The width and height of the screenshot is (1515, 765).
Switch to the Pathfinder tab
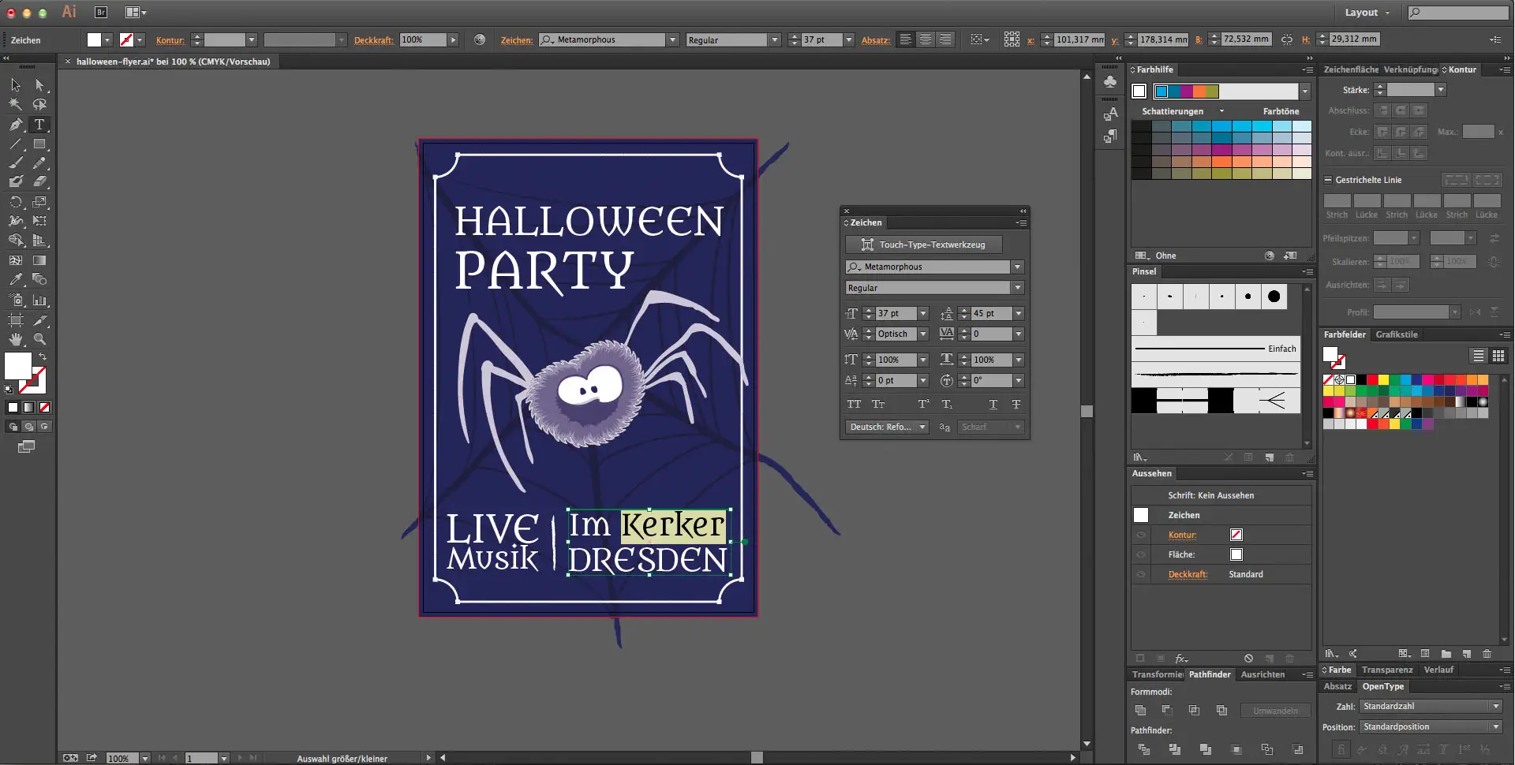pyautogui.click(x=1210, y=674)
